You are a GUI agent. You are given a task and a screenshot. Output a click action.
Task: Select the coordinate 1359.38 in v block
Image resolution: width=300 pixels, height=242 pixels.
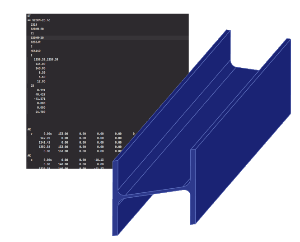click(x=44, y=147)
